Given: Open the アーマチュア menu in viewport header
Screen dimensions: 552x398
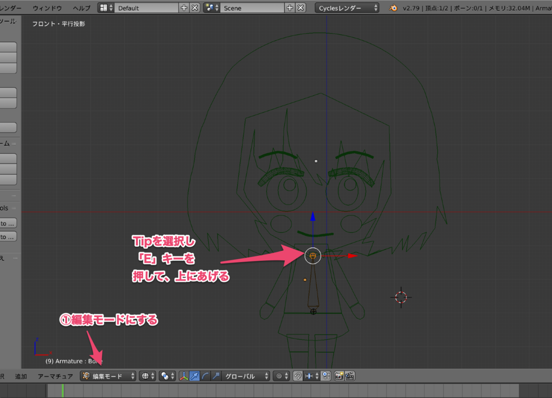Looking at the screenshot, I should click(56, 376).
